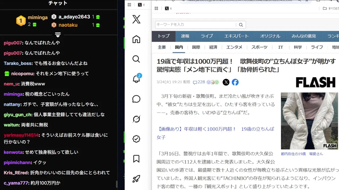Click Yahoo news search magnifier button
Screen dimensions: 339x190
click(241, 25)
